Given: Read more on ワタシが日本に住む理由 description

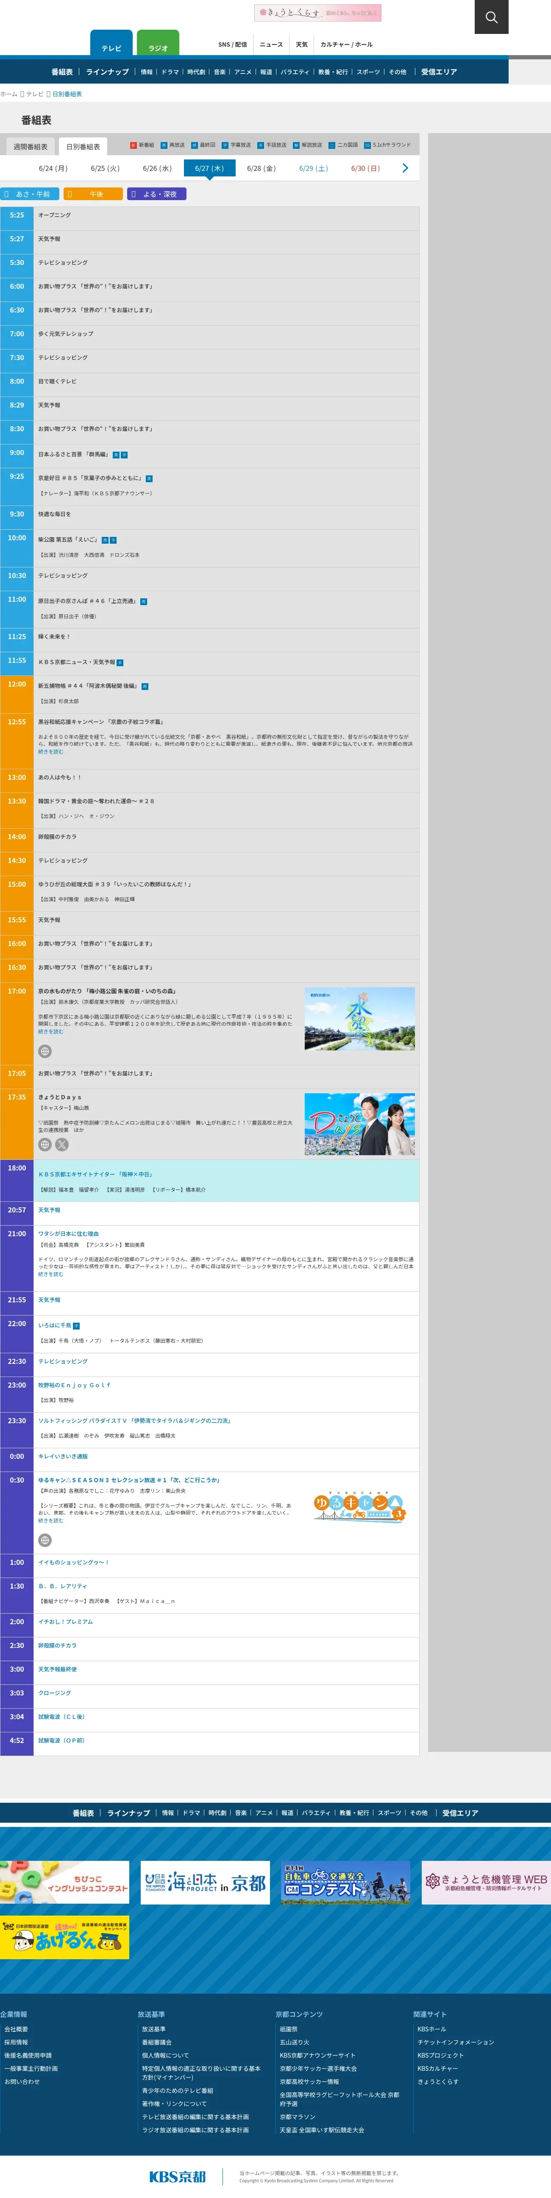Looking at the screenshot, I should [x=50, y=1274].
